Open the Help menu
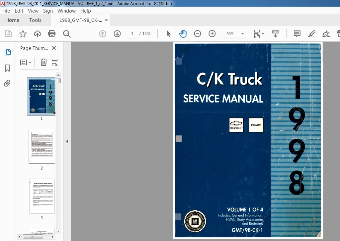Image resolution: width=340 pixels, height=241 pixels. [x=85, y=11]
